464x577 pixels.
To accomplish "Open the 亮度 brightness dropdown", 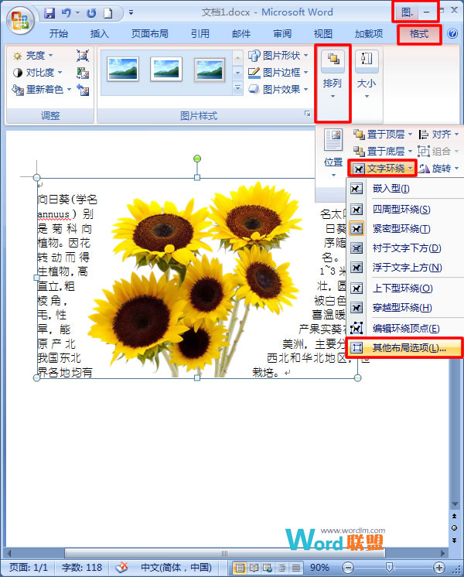I will 32,56.
